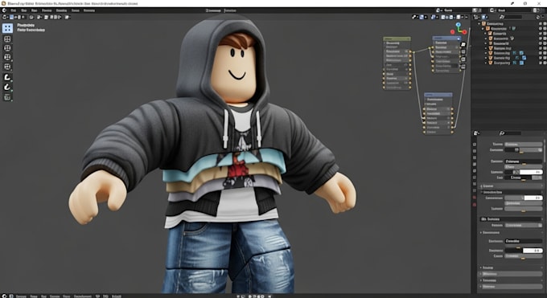The width and height of the screenshot is (547, 298).
Task: Click the filter icon at right end of outliner header
Action: click(x=537, y=17)
